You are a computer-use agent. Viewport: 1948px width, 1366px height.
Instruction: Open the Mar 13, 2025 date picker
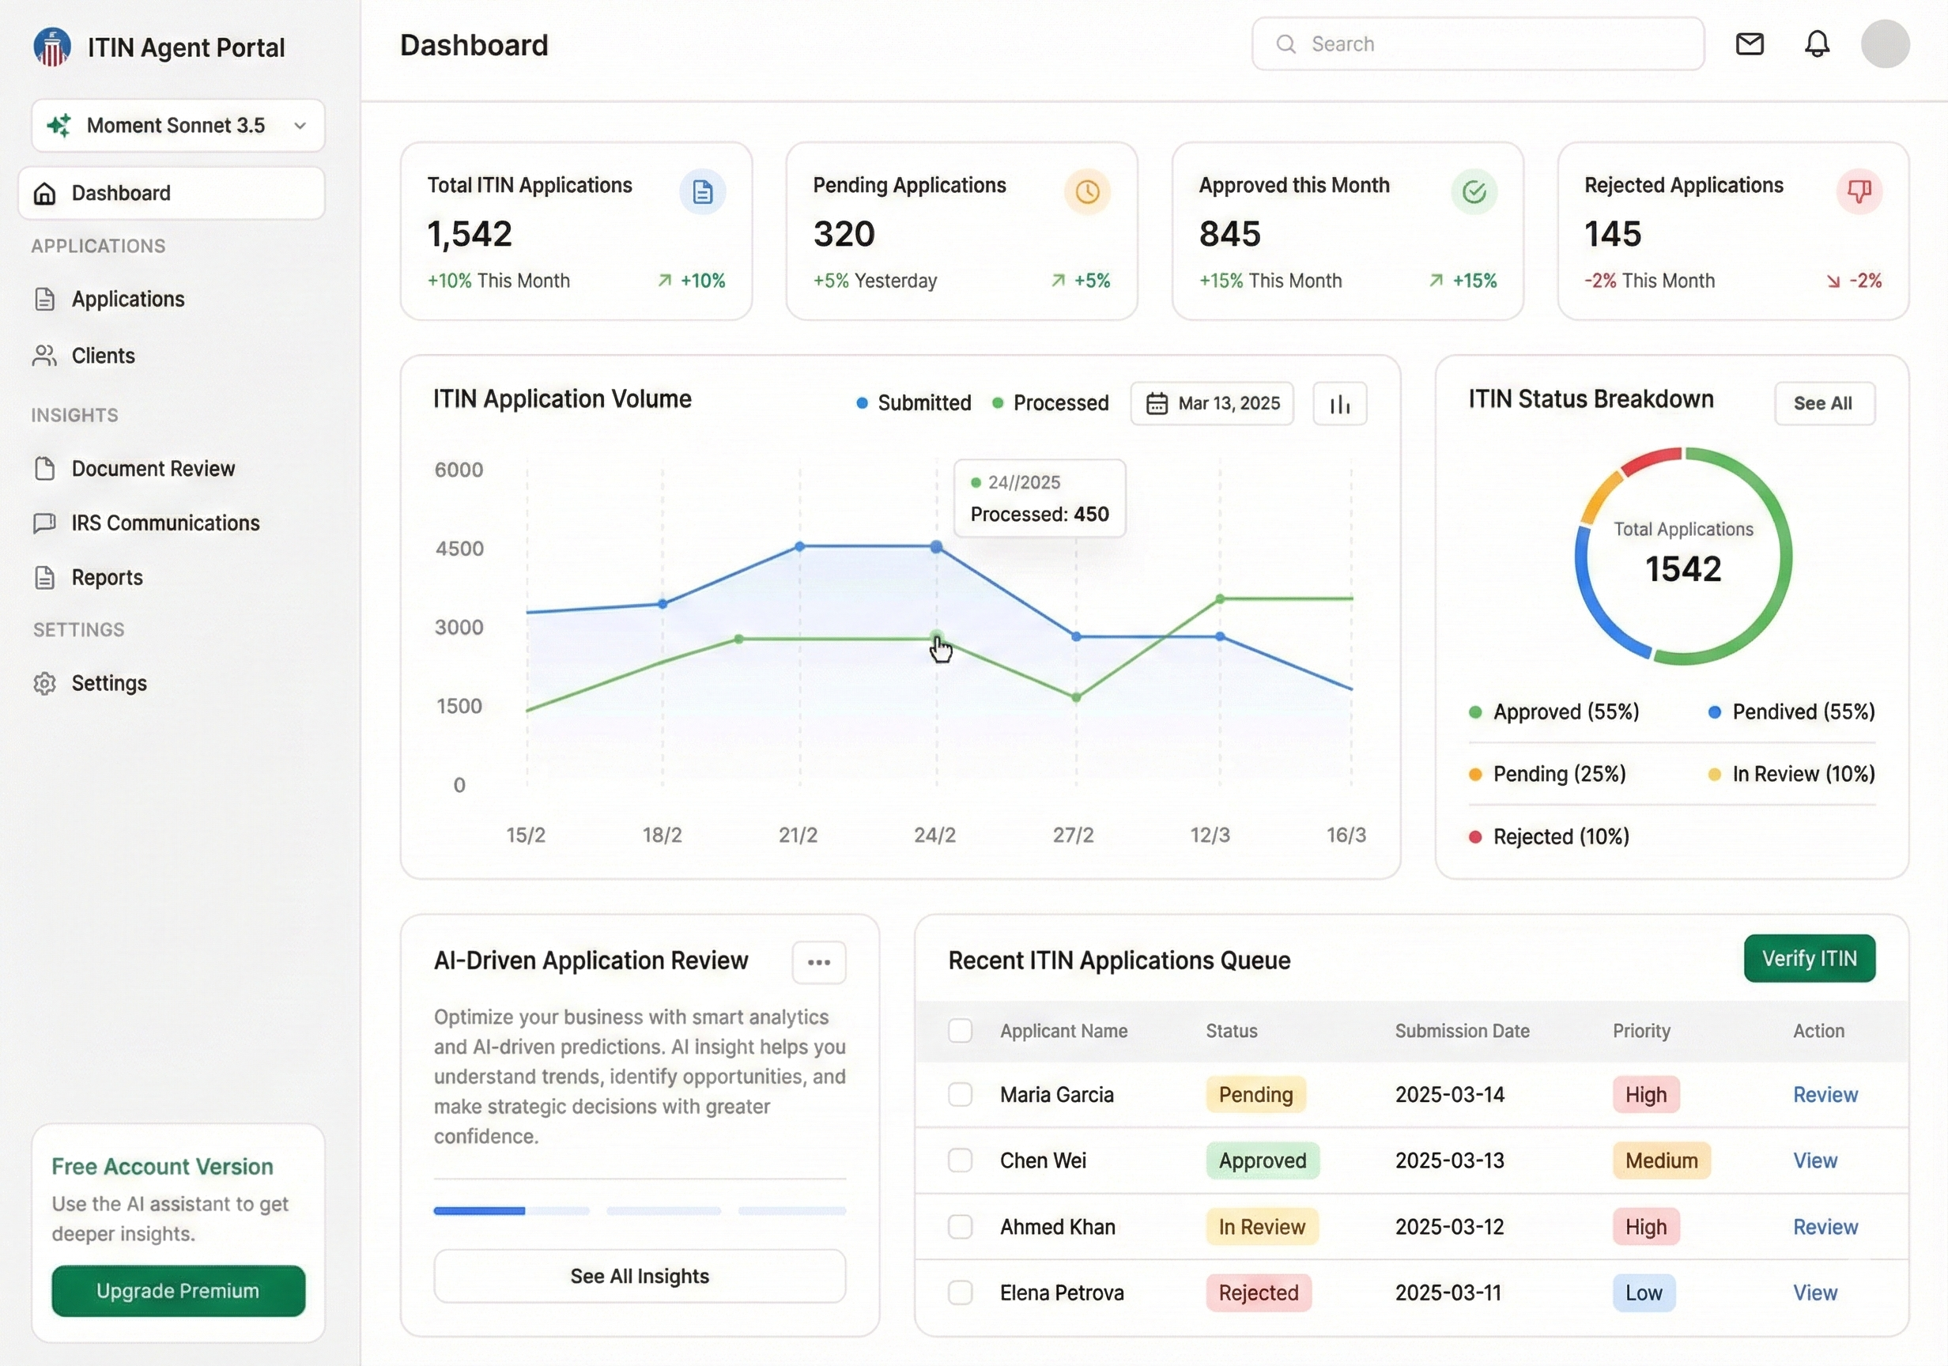pos(1211,404)
